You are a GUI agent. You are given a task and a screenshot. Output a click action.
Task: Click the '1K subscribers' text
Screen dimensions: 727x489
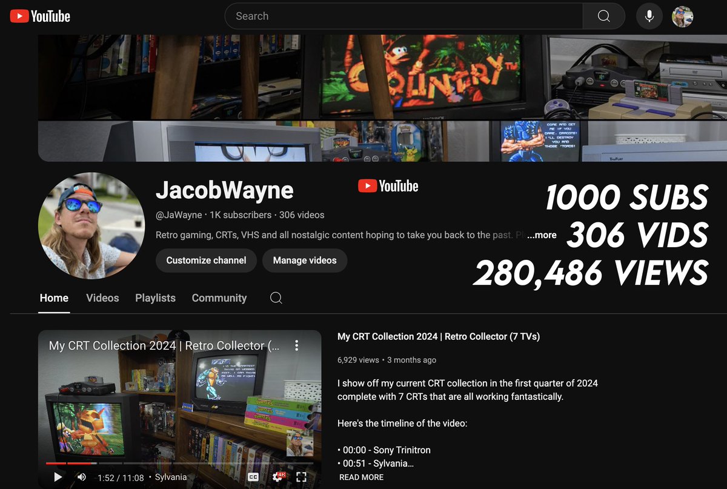pos(241,215)
